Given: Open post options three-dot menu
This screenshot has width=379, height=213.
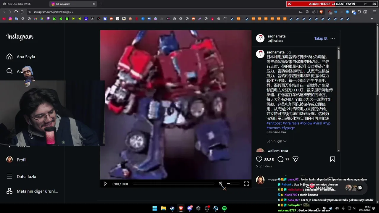Looking at the screenshot, I should pos(333,38).
